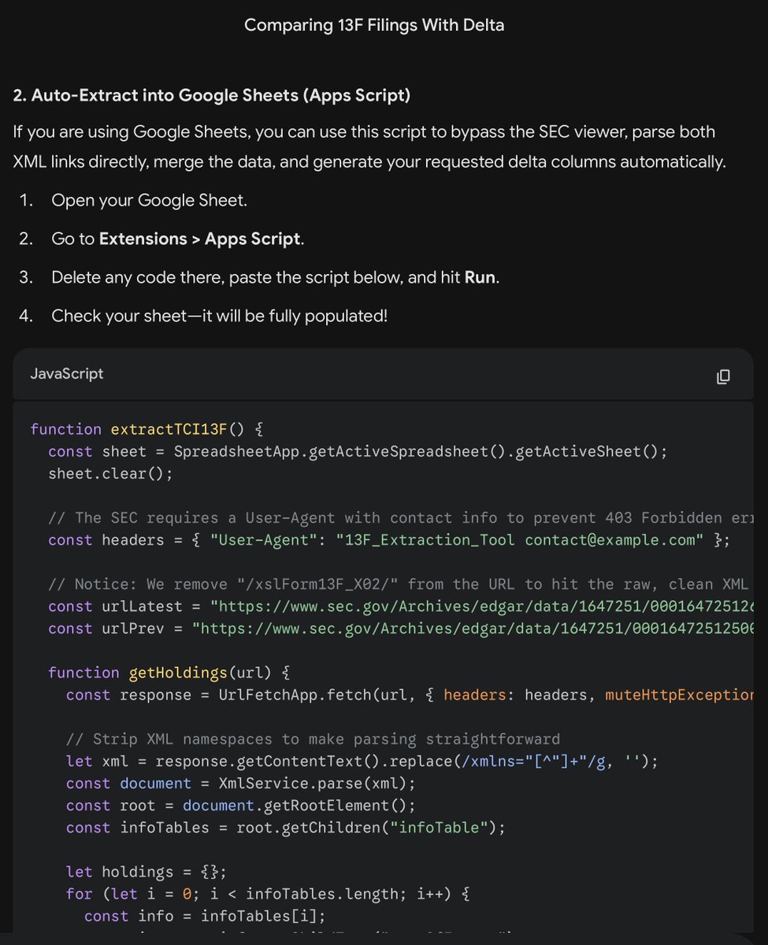Copy the JavaScript code block

click(722, 376)
